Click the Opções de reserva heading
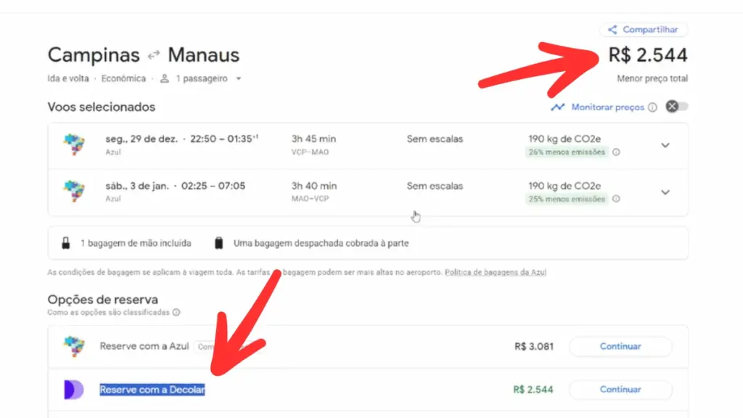 coord(103,300)
